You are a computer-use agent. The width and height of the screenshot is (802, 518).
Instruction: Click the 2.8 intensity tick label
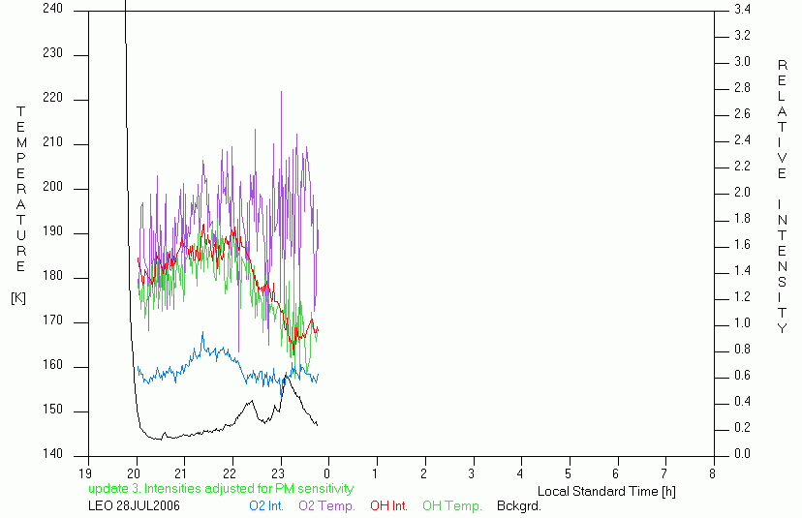click(742, 87)
